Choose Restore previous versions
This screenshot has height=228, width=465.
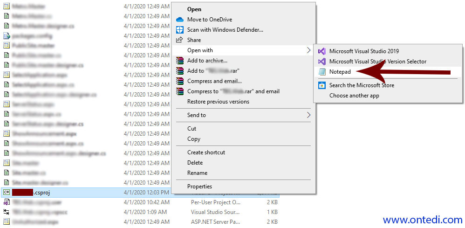(x=218, y=102)
